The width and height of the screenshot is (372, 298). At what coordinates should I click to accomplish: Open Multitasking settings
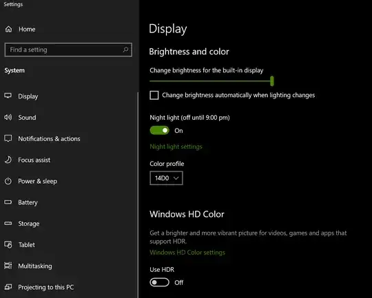point(35,266)
